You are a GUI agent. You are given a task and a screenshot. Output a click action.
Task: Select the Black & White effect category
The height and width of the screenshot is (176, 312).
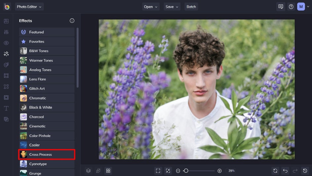[x=47, y=107]
